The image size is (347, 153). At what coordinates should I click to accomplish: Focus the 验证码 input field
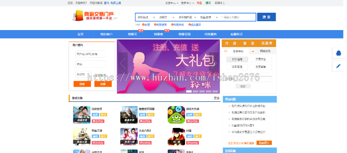click(x=83, y=74)
